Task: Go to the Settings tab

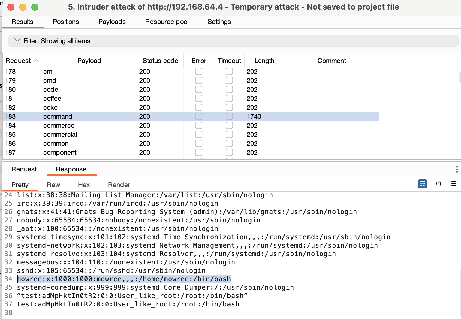Action: tap(219, 22)
